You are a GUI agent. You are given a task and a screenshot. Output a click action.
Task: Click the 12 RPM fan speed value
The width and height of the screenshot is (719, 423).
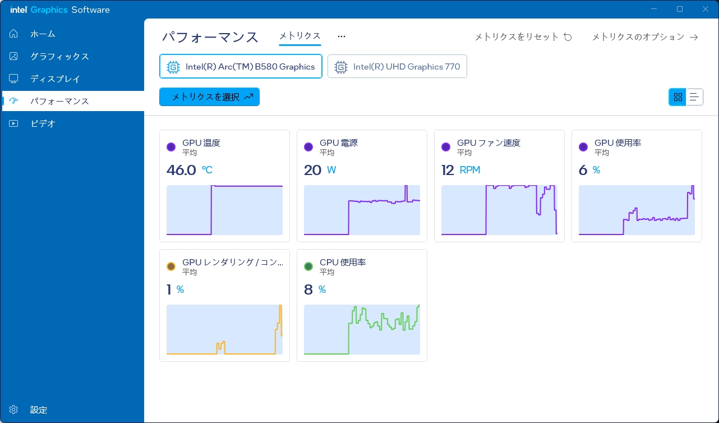coord(461,170)
